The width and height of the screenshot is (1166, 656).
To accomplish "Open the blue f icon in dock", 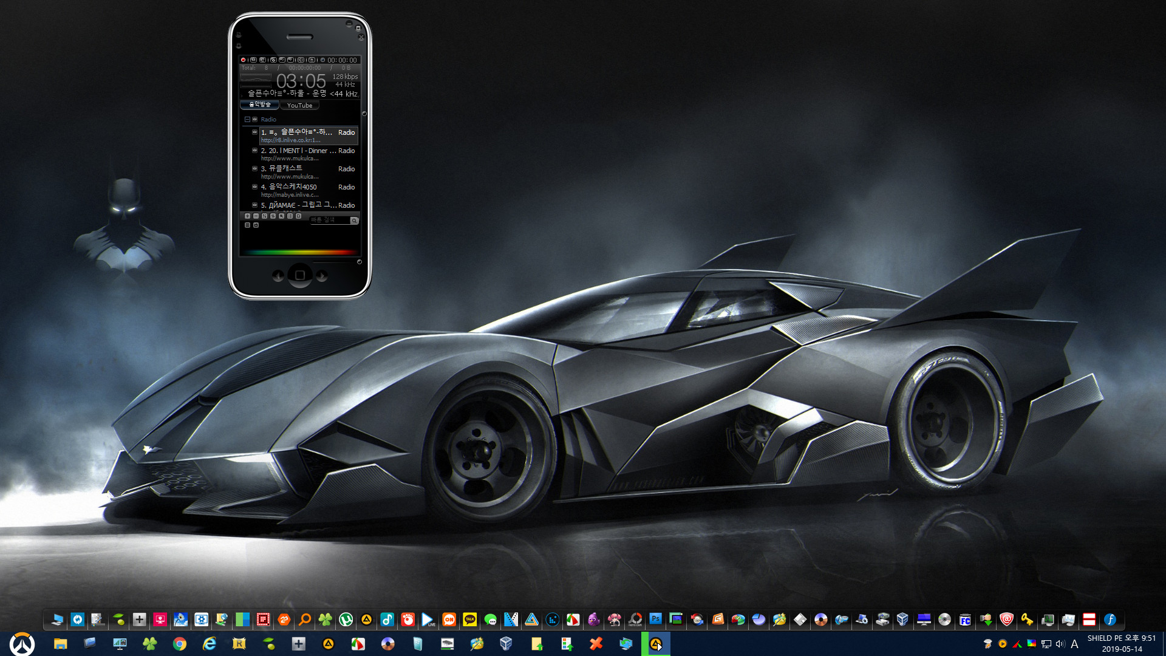I will click(x=1110, y=620).
